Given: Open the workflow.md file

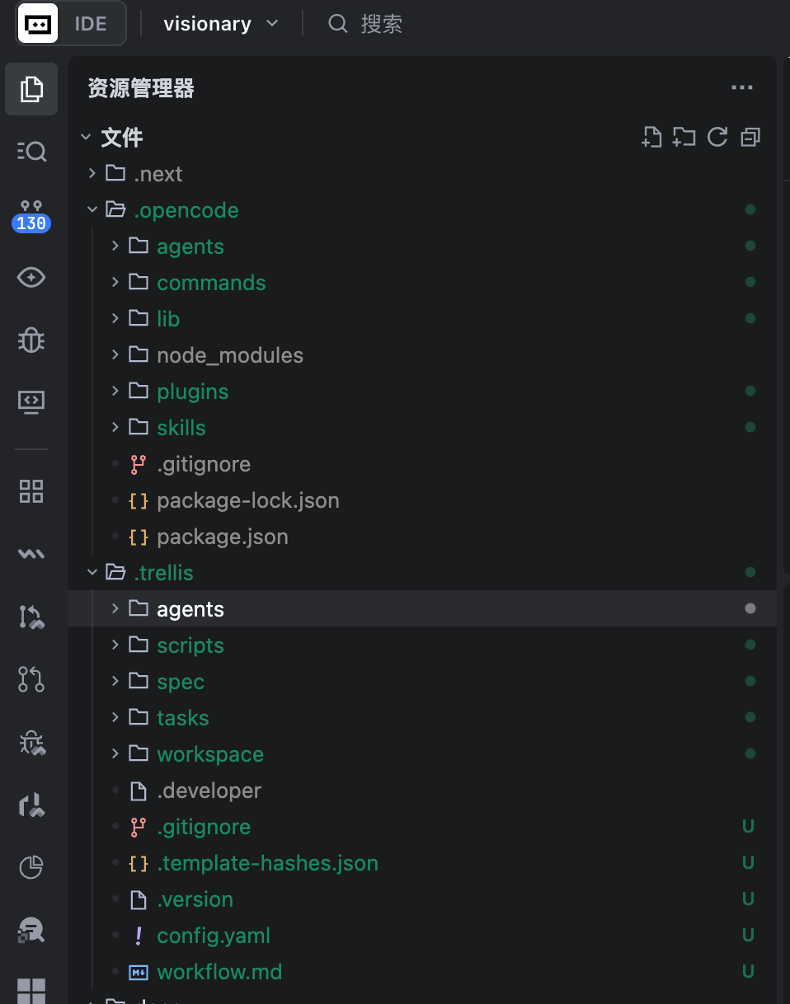Looking at the screenshot, I should (x=422, y=972).
